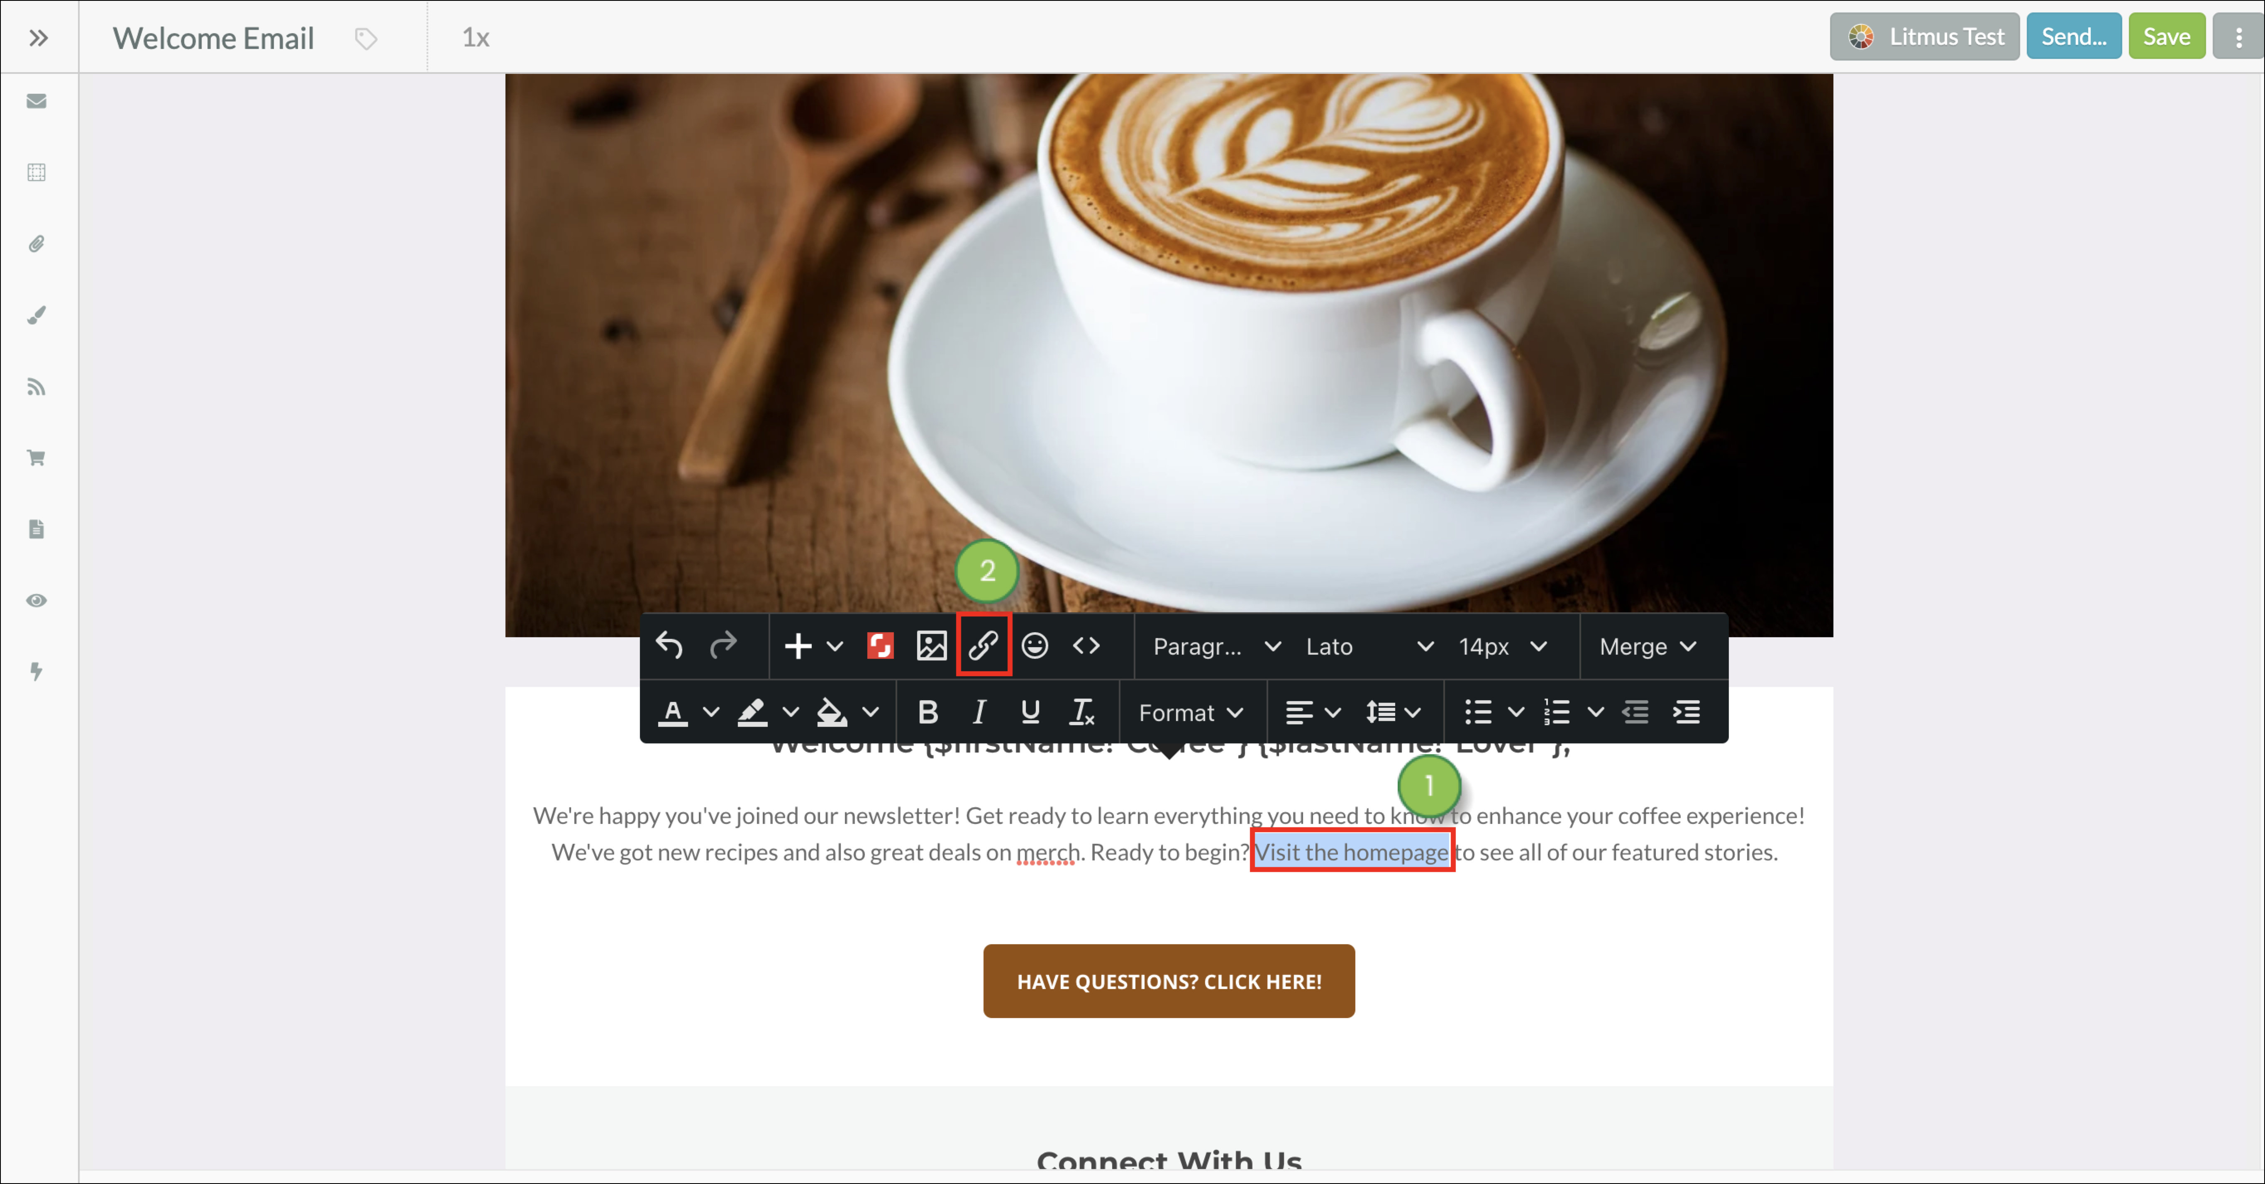Undo the last edit
Viewport: 2265px width, 1184px height.
[x=669, y=646]
